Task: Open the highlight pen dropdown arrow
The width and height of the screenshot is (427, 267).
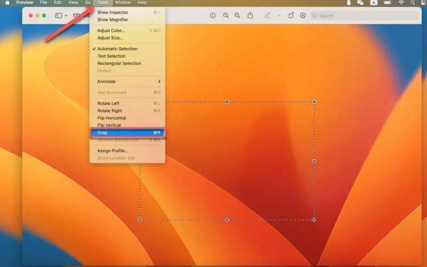Action: [x=279, y=15]
